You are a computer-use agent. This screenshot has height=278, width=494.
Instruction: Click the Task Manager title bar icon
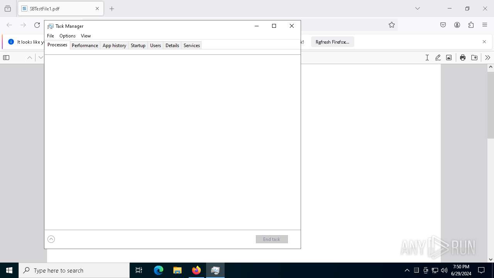click(x=50, y=26)
